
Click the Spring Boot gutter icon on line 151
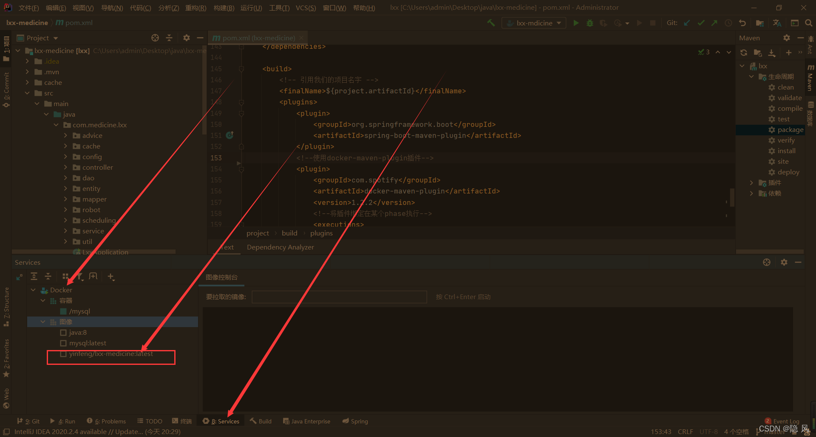coord(229,135)
